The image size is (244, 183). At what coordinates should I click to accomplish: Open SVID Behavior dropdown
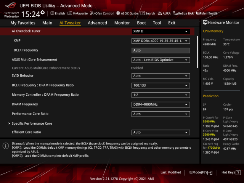tap(161, 76)
